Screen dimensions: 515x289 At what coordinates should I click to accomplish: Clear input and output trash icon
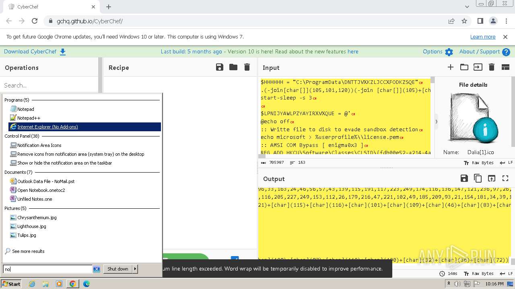492,67
